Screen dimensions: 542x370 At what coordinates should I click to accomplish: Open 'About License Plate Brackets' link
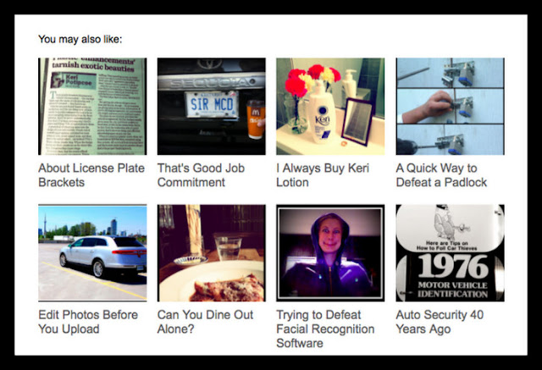click(x=91, y=175)
